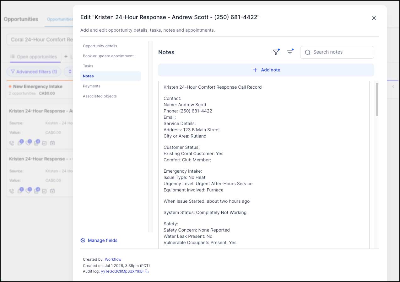Collapse the pipeline column with the chevron arrow
Viewport: 400px width, 282px height.
coord(393,86)
